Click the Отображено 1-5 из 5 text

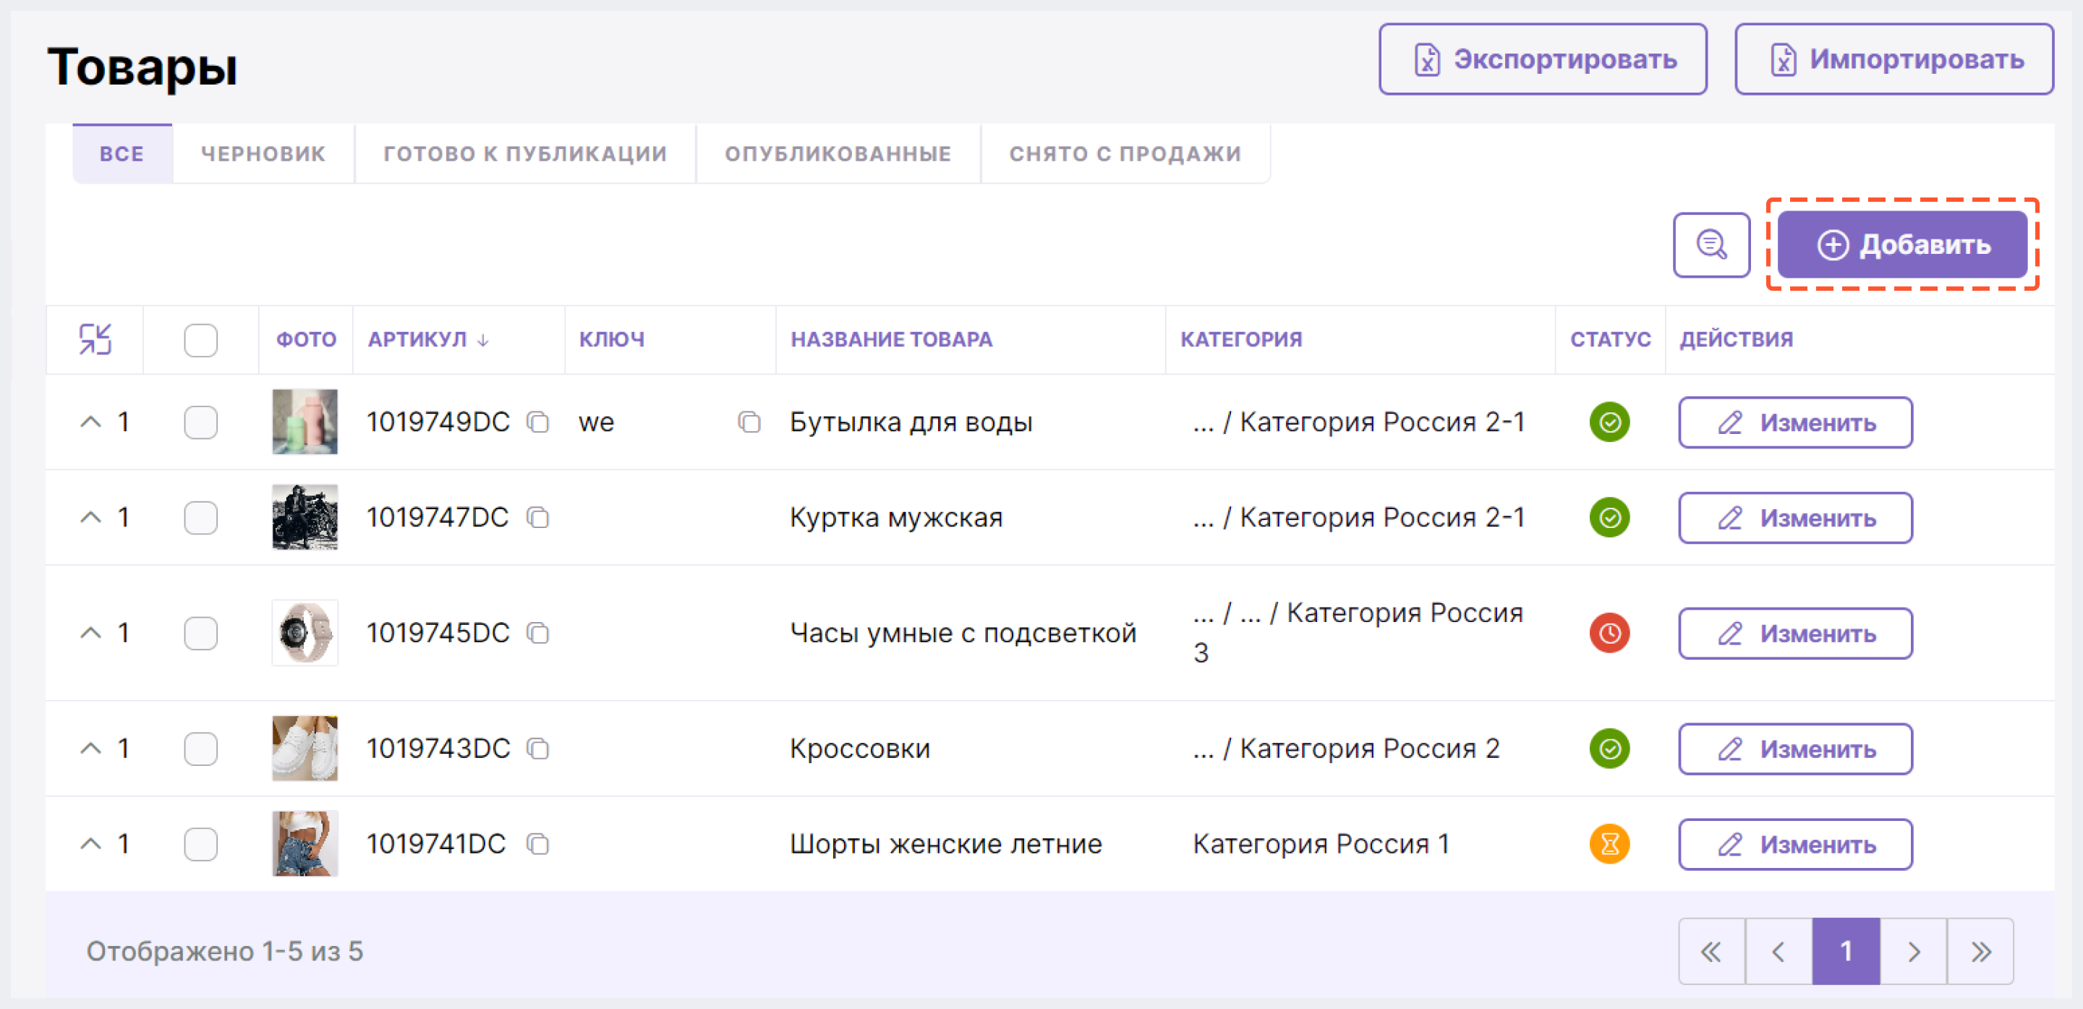225,952
